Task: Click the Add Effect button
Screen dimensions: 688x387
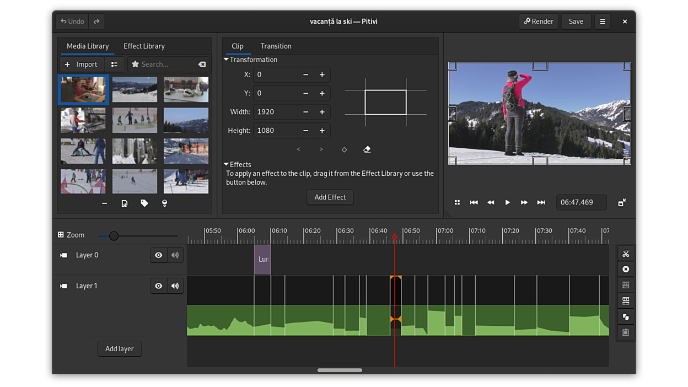Action: [330, 197]
